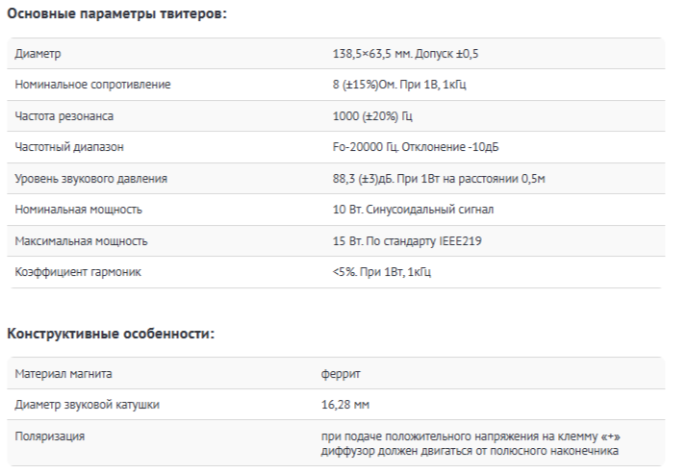Viewport: 686px width, 473px height.
Task: Select '10 Вт. Синусоидальный сигнал' value
Action: pyautogui.click(x=413, y=210)
